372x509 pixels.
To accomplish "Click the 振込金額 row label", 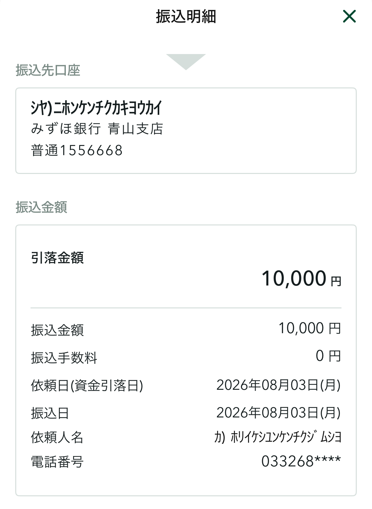I will [x=57, y=330].
